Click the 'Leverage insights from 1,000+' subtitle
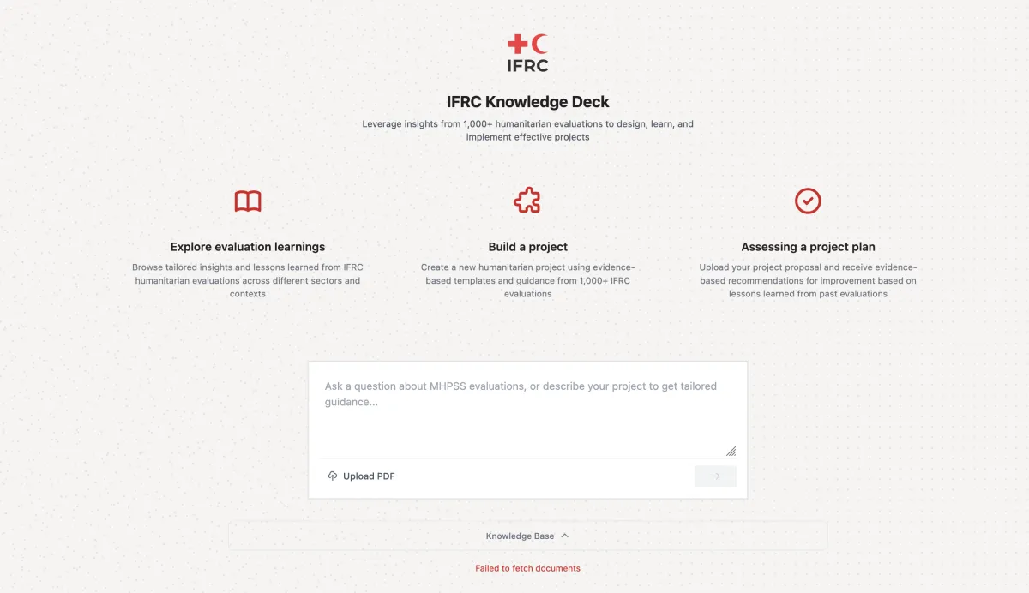 click(x=527, y=130)
